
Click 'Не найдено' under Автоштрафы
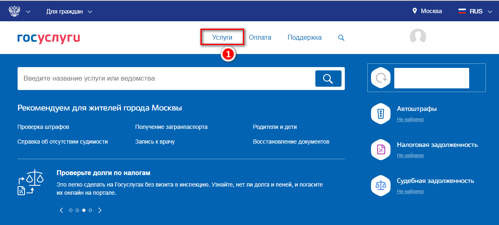click(410, 119)
